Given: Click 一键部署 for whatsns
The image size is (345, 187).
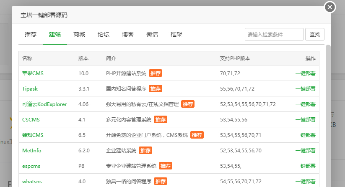Looking at the screenshot, I should [x=306, y=182].
